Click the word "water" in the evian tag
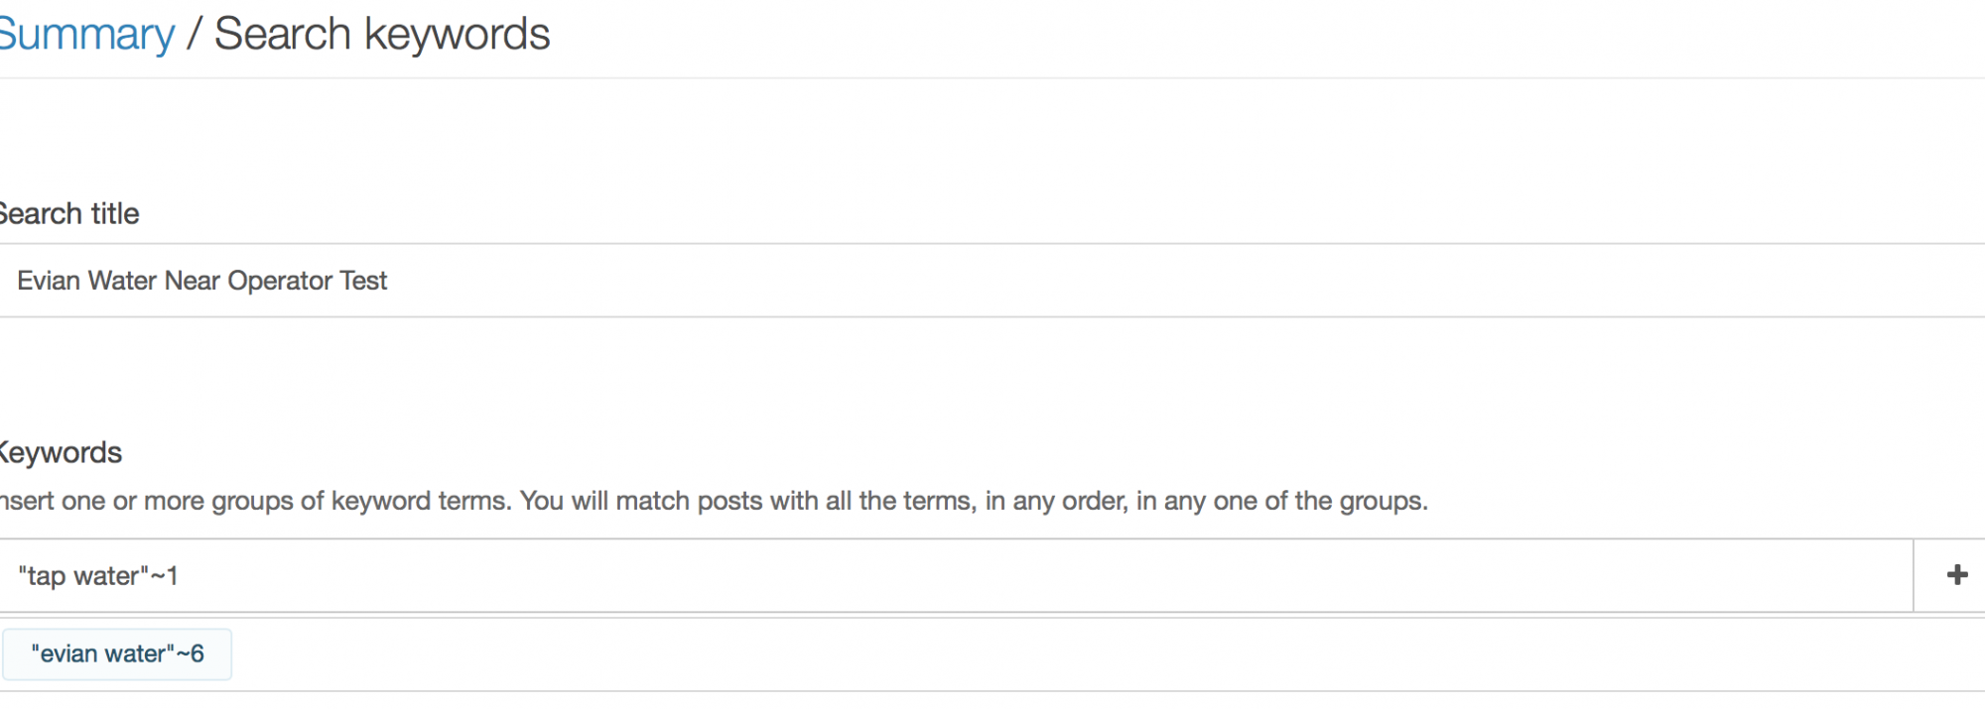This screenshot has width=1985, height=709. [x=137, y=654]
